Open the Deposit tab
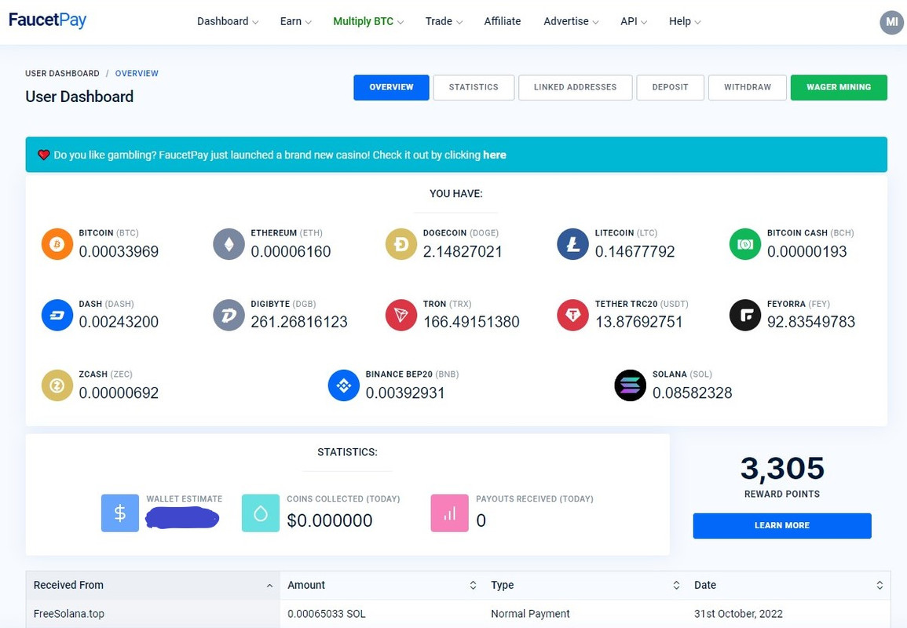Image resolution: width=907 pixels, height=628 pixels. click(671, 87)
